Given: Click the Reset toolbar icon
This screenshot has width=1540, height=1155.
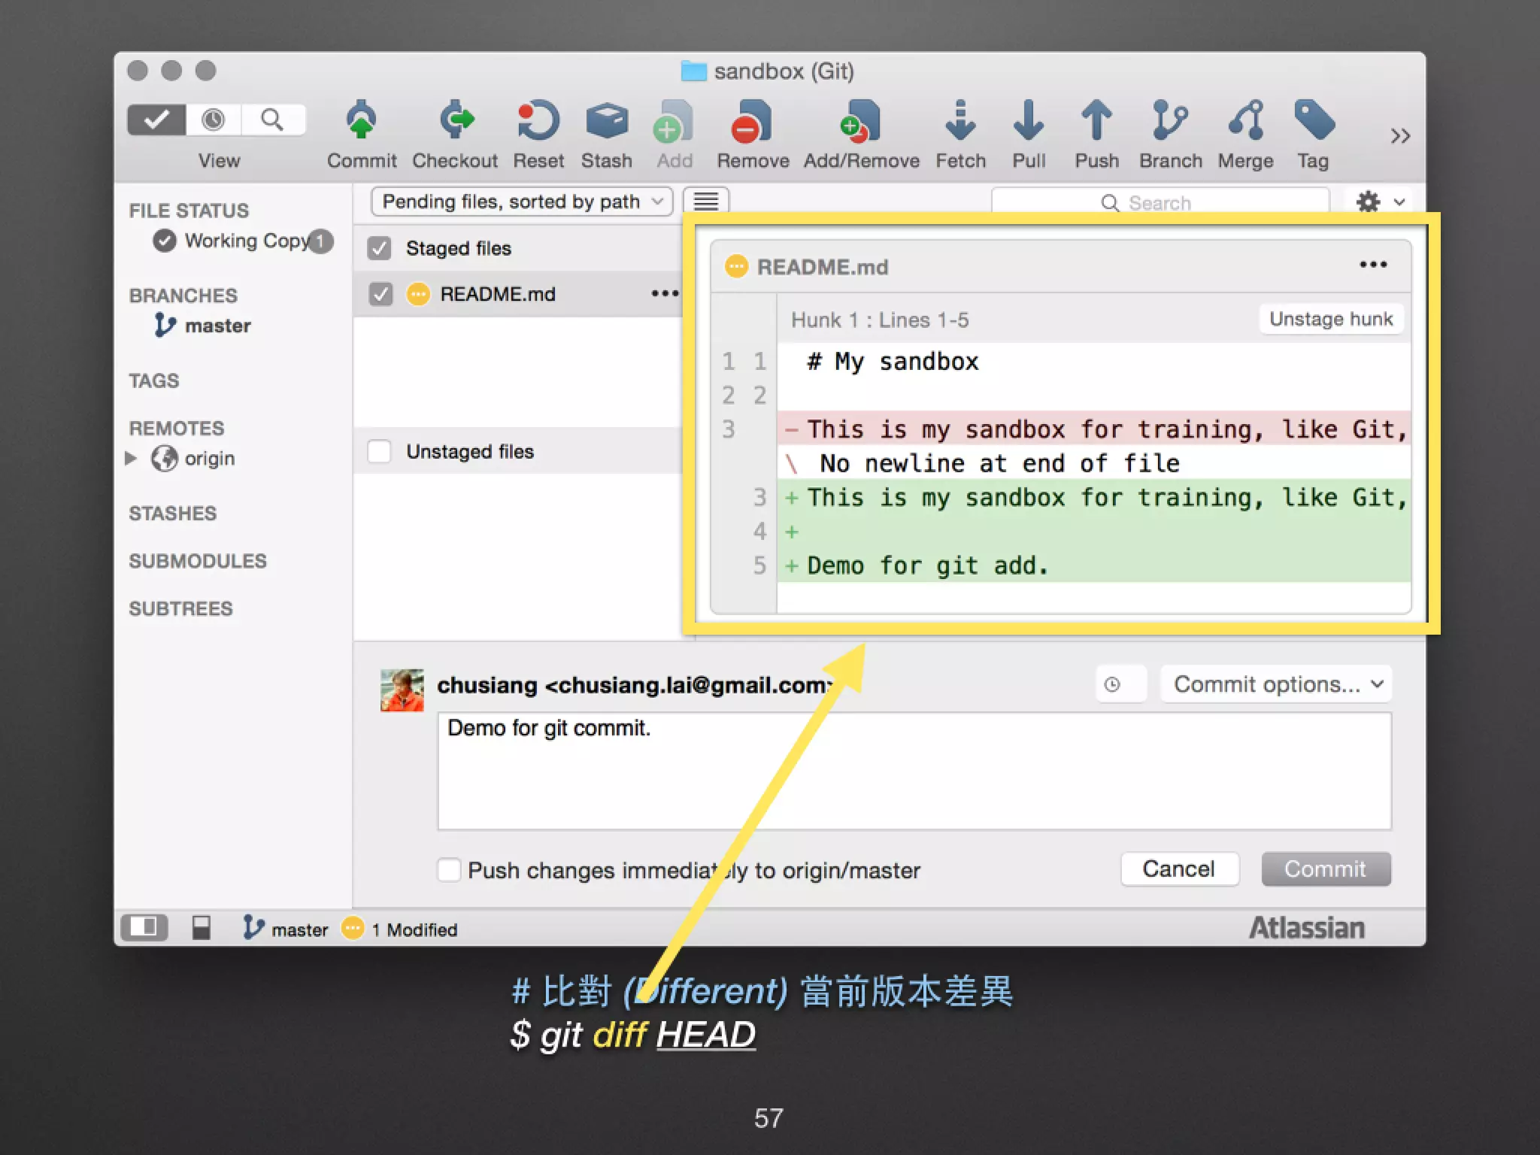Looking at the screenshot, I should [x=538, y=122].
